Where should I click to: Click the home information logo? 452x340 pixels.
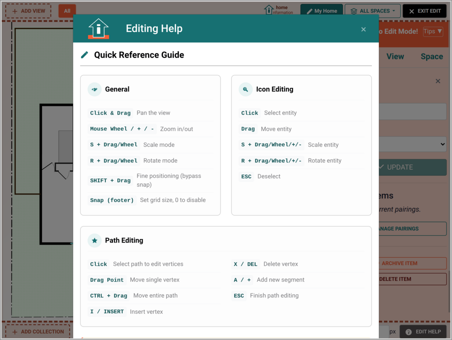click(278, 9)
